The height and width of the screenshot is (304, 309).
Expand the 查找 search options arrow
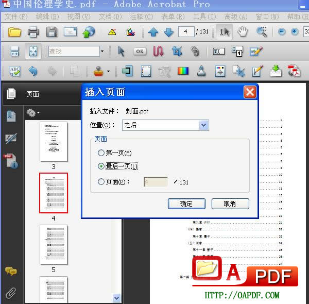(102, 52)
